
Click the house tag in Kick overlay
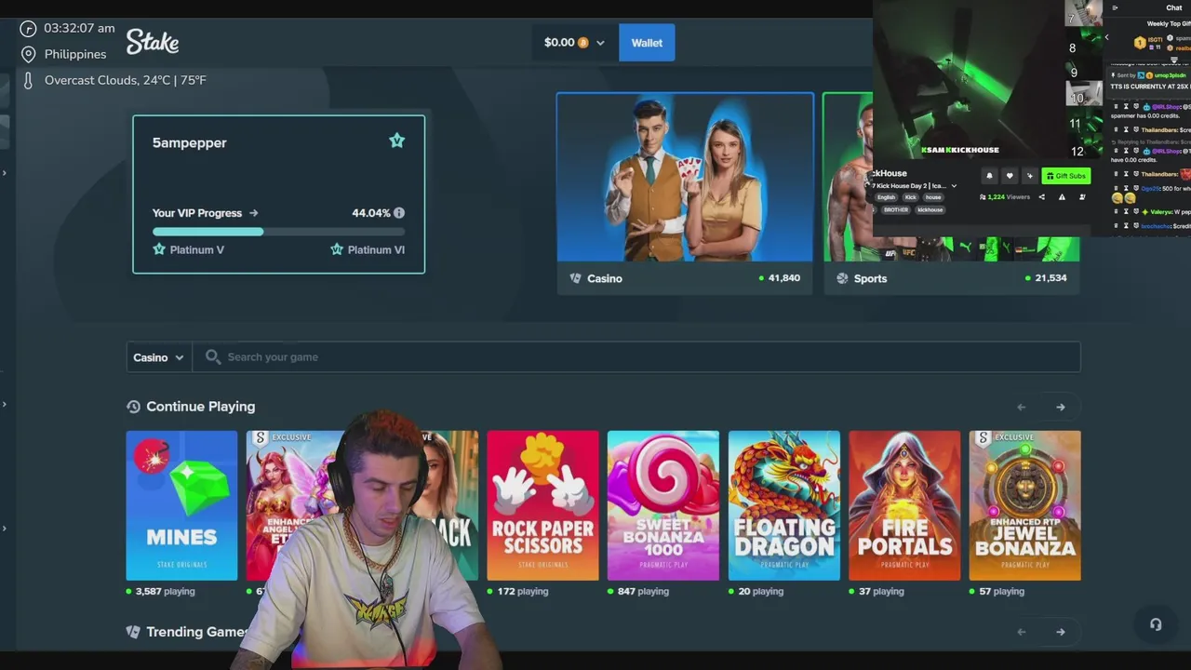click(x=933, y=197)
